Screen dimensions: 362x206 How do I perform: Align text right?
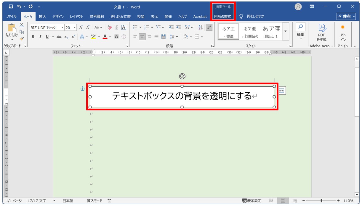(149, 37)
